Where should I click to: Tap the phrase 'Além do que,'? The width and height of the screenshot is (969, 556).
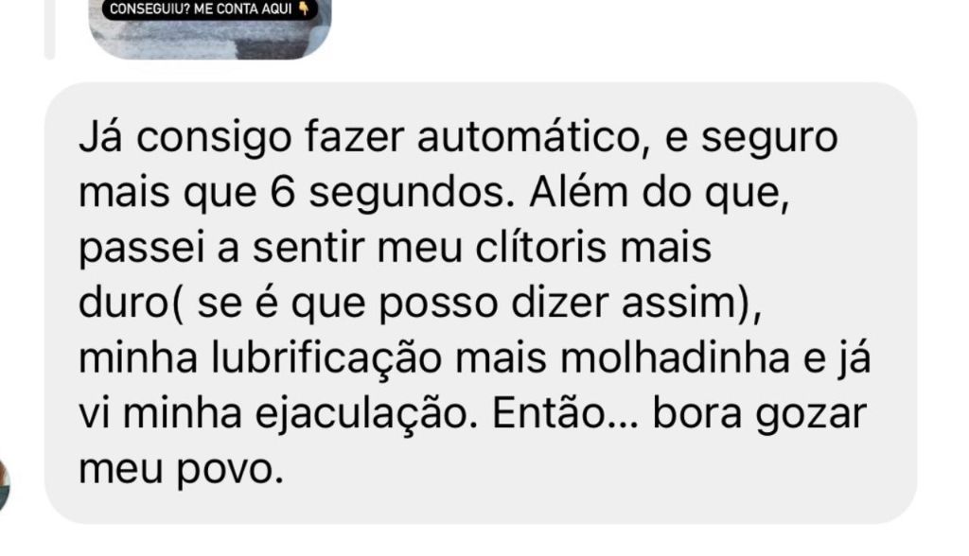click(x=660, y=192)
